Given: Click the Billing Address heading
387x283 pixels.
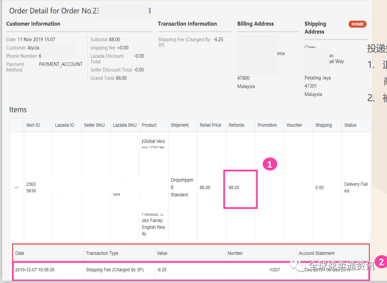Looking at the screenshot, I should click(x=255, y=24).
